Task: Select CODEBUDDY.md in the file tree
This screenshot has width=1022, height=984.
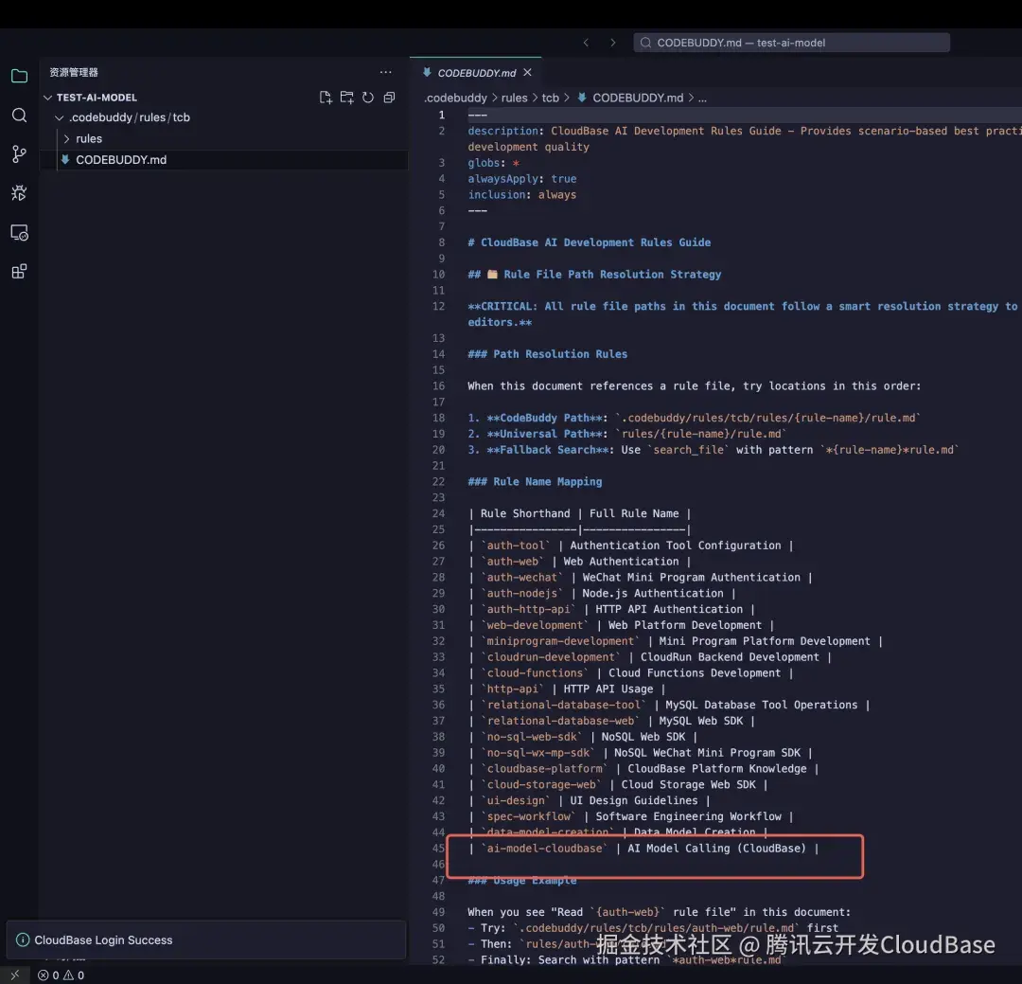Action: coord(223,160)
